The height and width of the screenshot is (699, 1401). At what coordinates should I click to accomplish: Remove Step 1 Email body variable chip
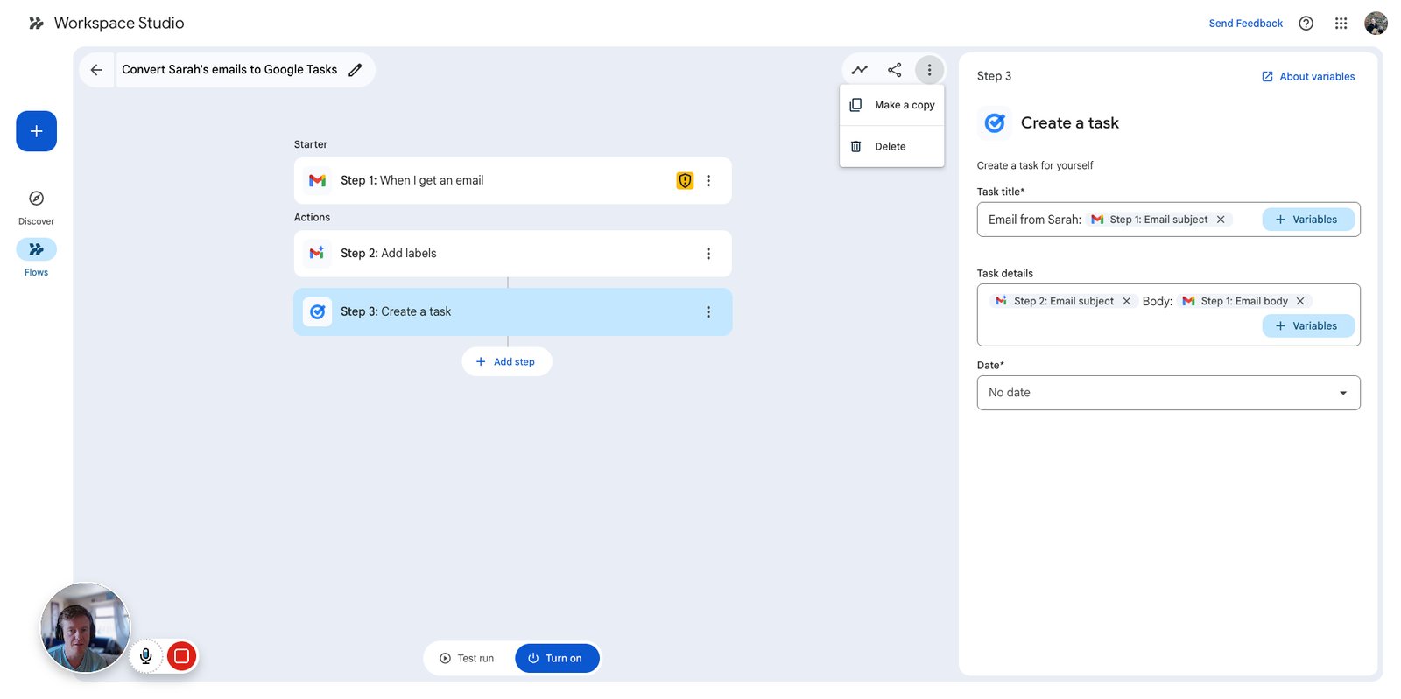[x=1300, y=301]
